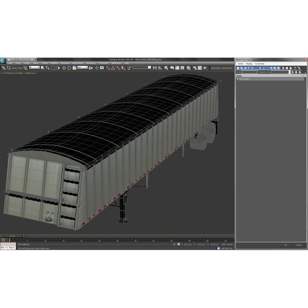This screenshot has height=308, width=308.
Task: Toggle Angle Snap on main toolbar
Action: coord(113,68)
